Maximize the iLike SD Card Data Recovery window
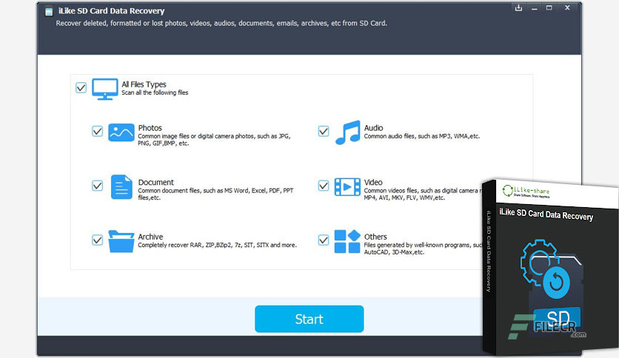 (549, 8)
